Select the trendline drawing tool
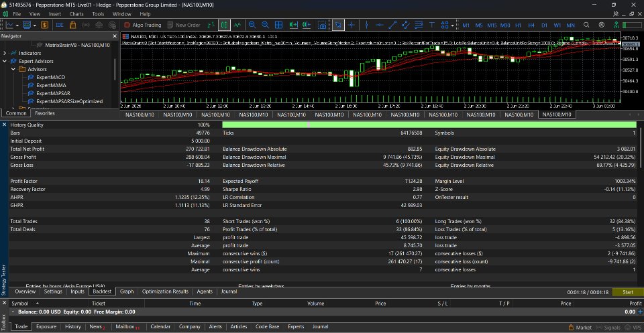The width and height of the screenshot is (644, 333). tap(392, 25)
